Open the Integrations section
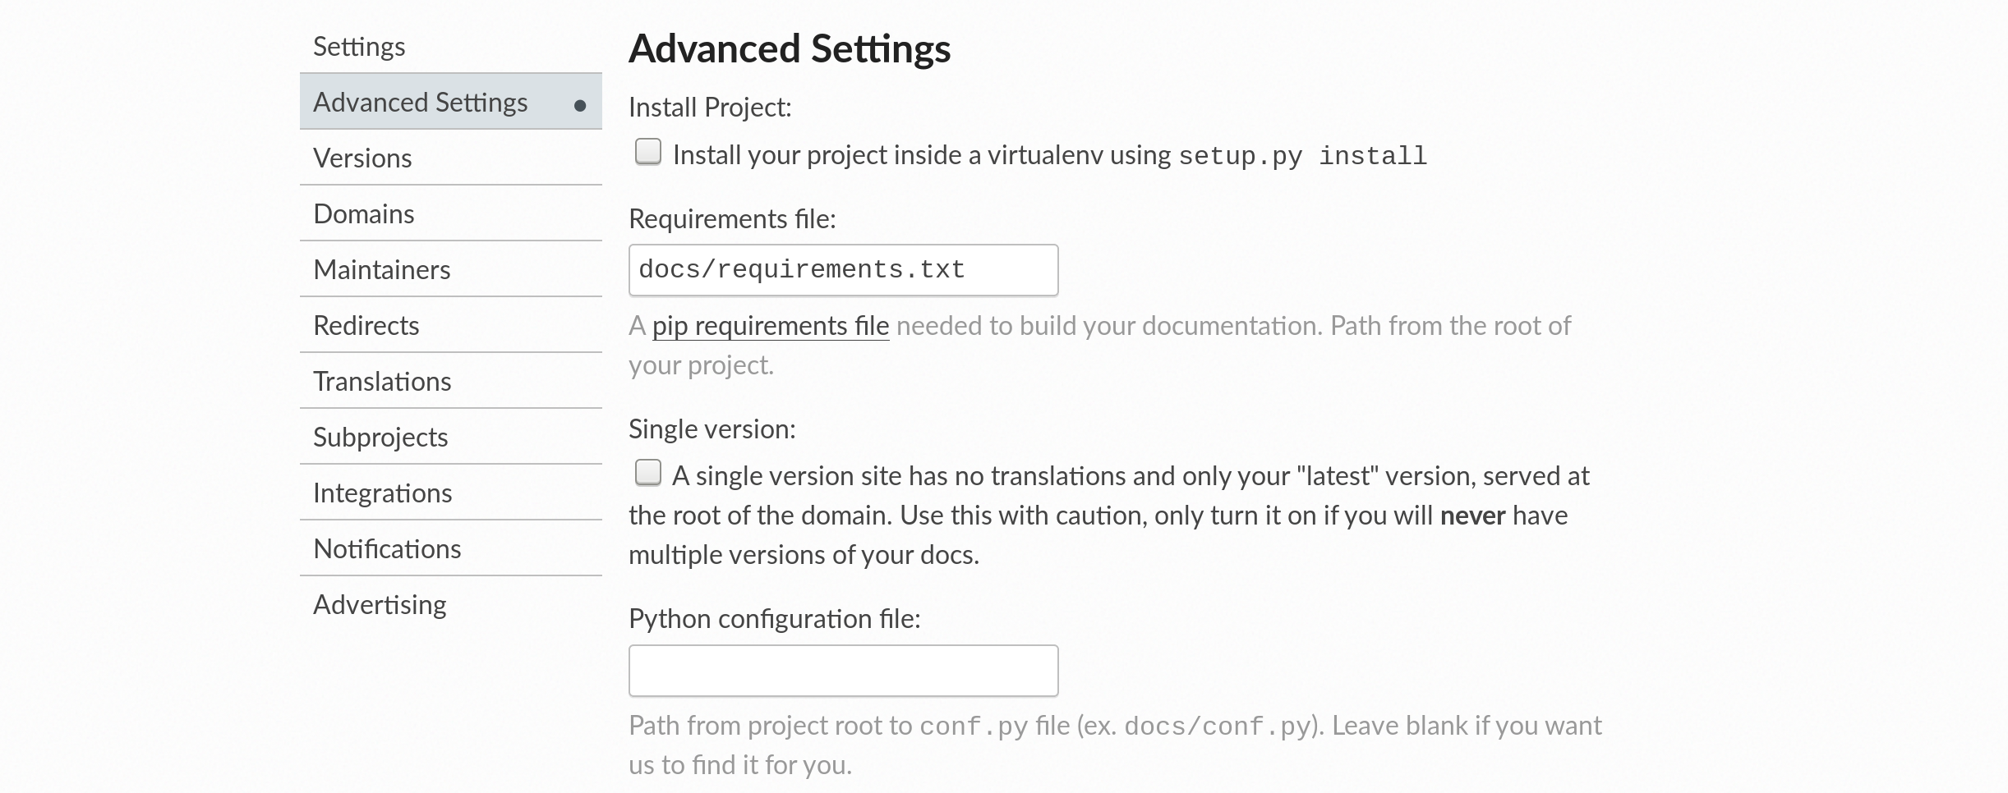The width and height of the screenshot is (2008, 793). coord(382,493)
